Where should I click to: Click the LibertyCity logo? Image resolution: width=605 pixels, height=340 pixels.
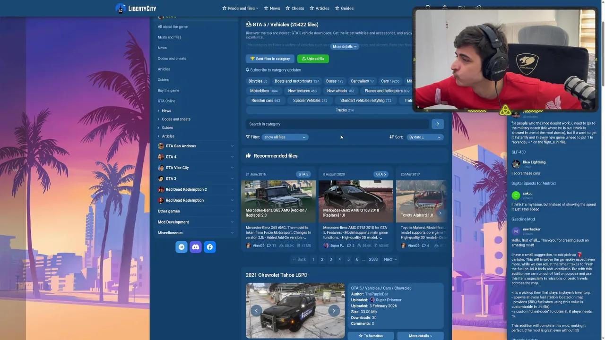[x=136, y=8]
